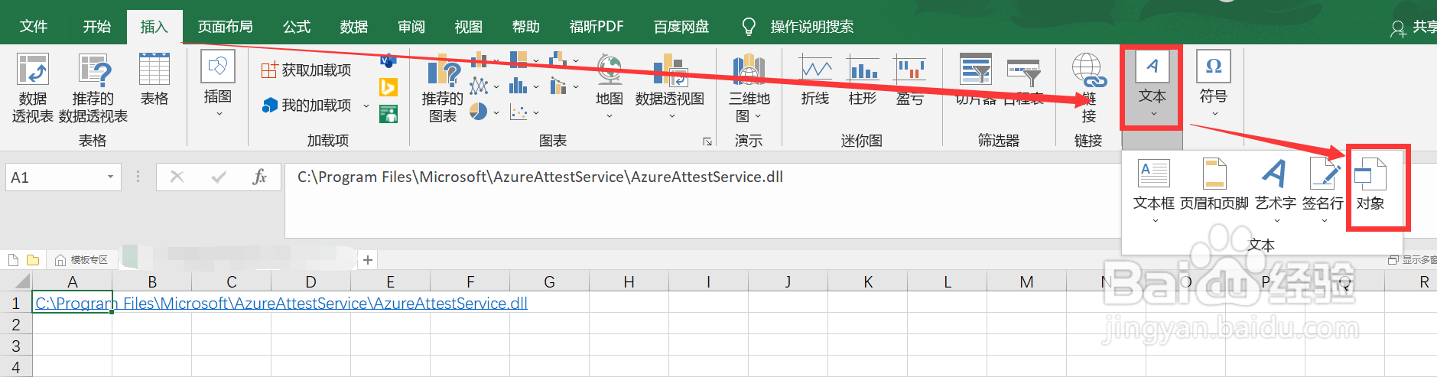
Task: Click Get Add-ins (获取加载项)
Action: point(307,70)
